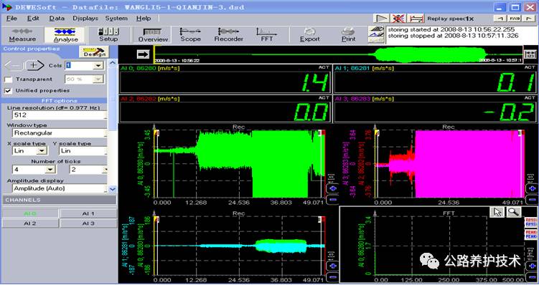539x285 pixels.
Task: Open the Recorder display view
Action: tap(229, 35)
